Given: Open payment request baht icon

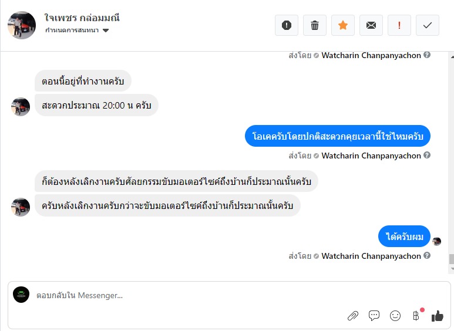Looking at the screenshot, I should (x=416, y=316).
